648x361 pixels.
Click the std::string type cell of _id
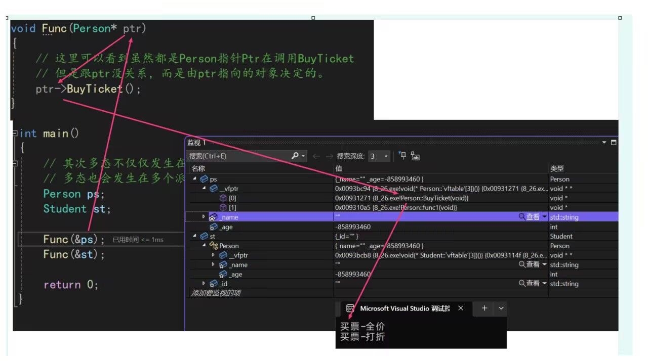tap(564, 284)
